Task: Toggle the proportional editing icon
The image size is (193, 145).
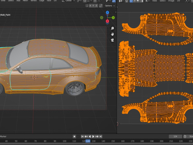Action: (x=95, y=1)
